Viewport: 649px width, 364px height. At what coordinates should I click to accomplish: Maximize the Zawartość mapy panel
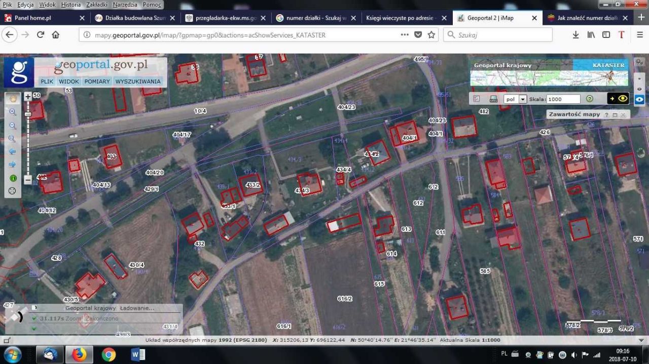[615, 115]
